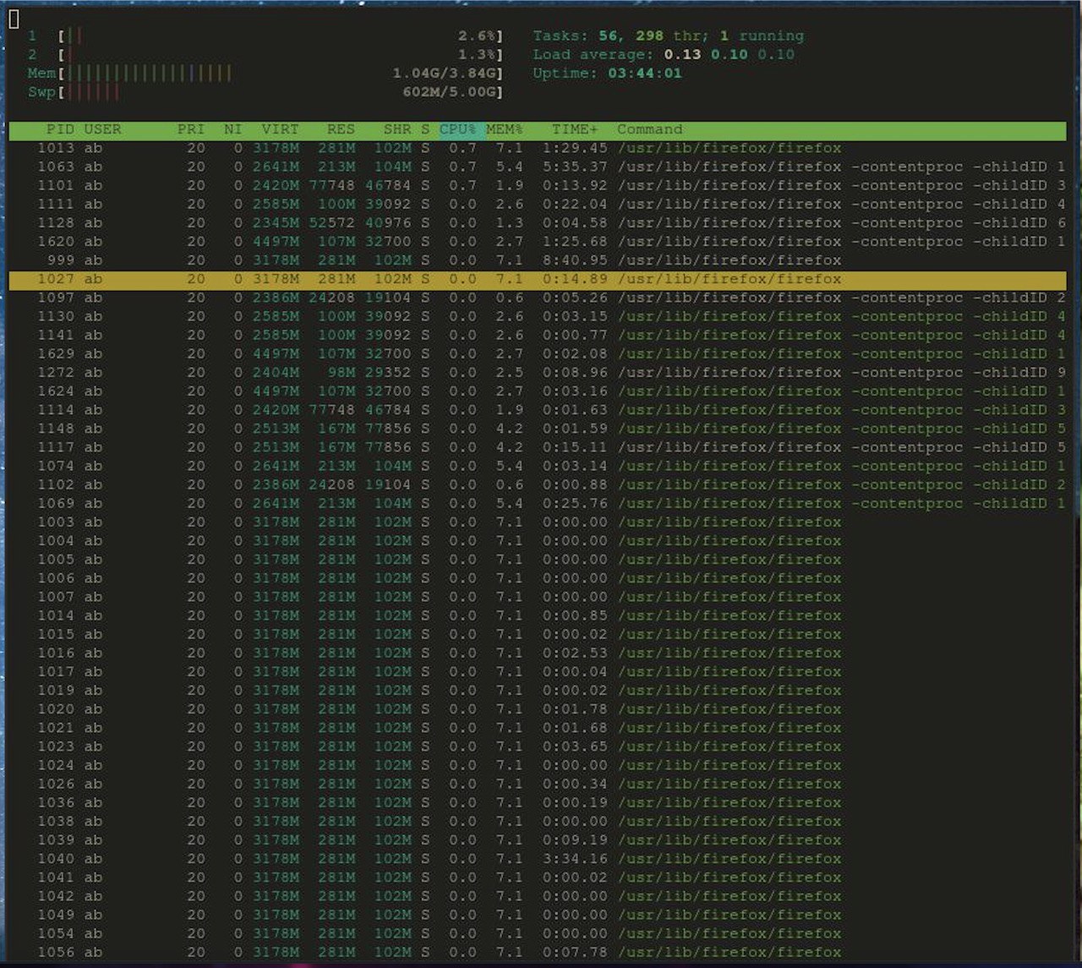Select the process row with PID 1272

pyautogui.click(x=538, y=372)
